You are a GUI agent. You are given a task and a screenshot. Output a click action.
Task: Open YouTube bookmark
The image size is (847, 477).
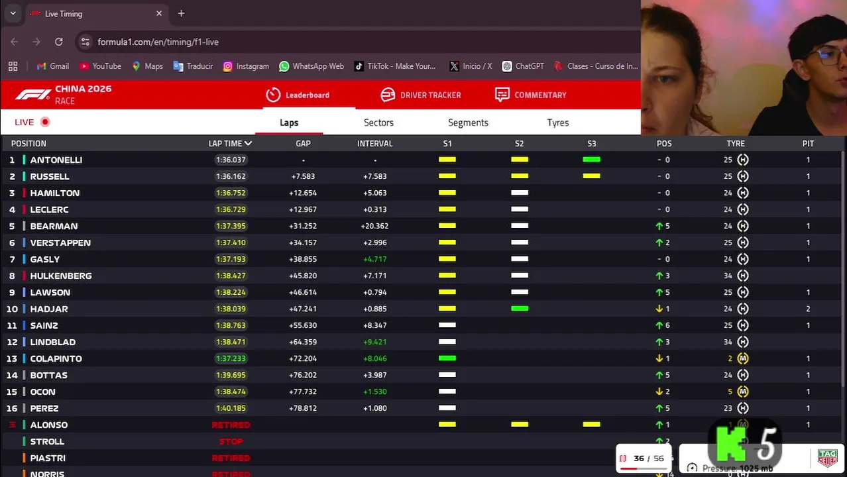100,66
